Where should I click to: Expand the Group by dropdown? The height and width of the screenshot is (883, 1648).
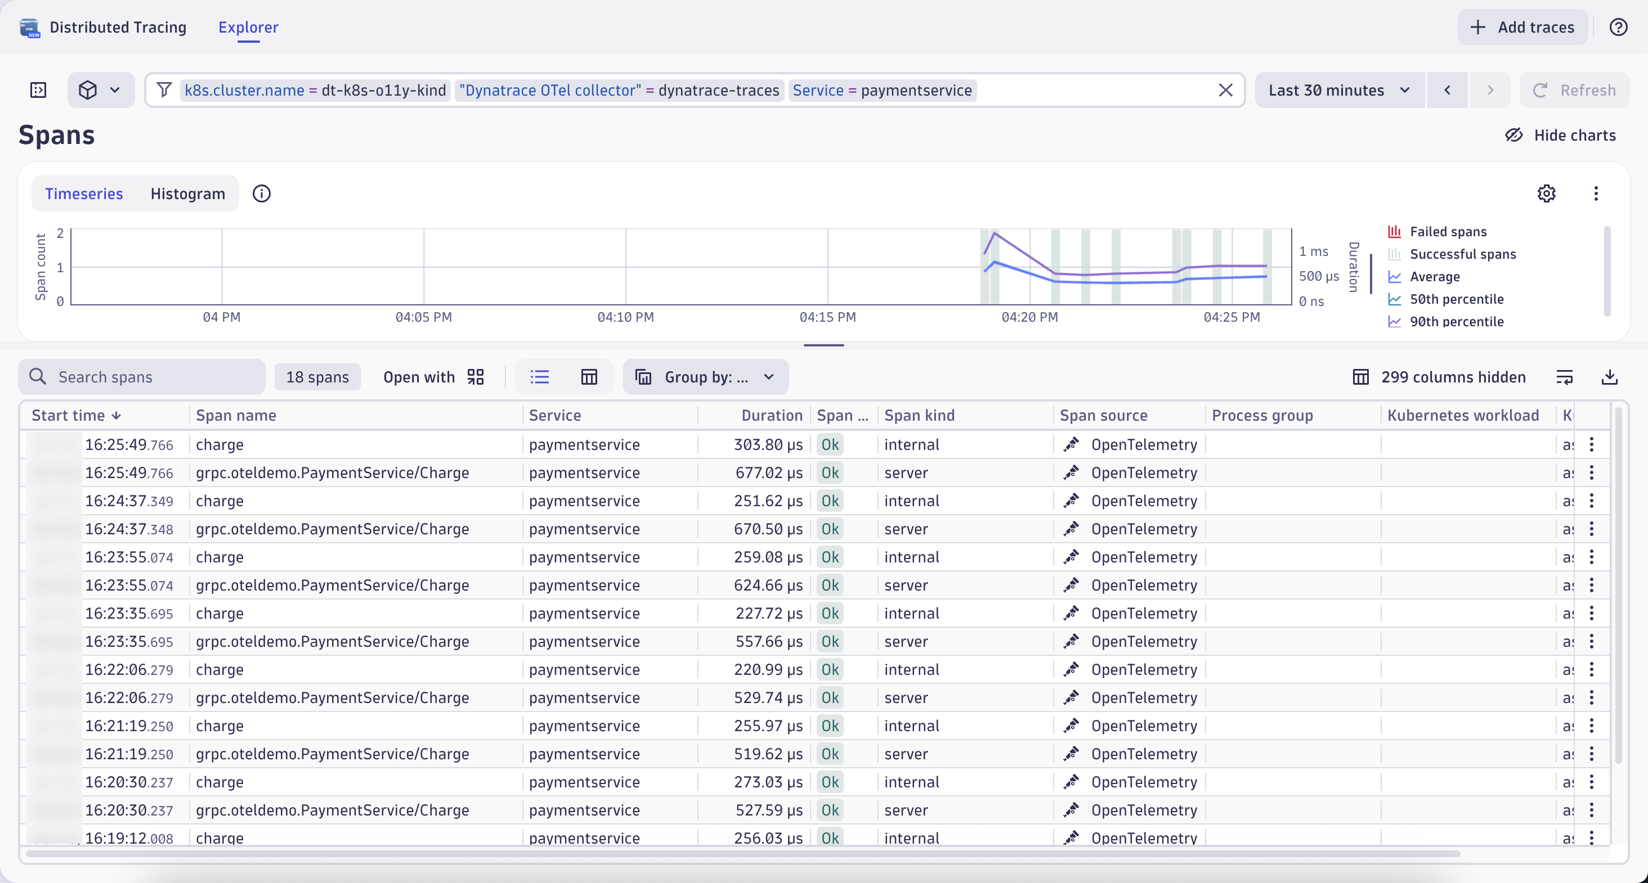(x=706, y=377)
